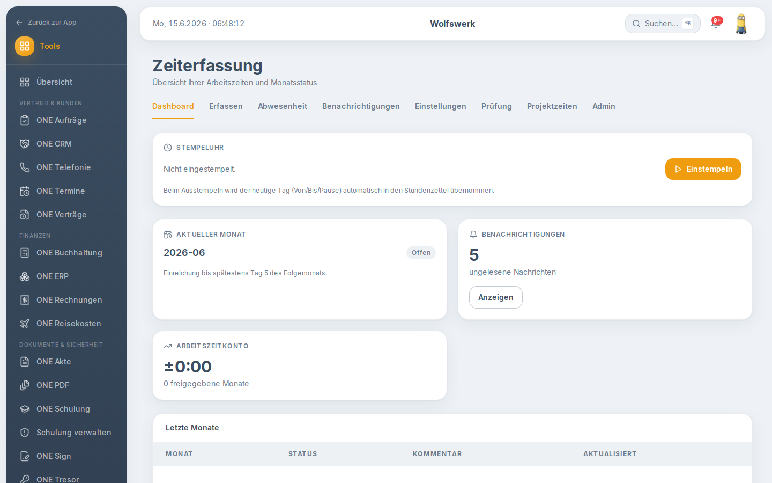
Task: Switch to the Erfassen tab
Action: (x=226, y=106)
